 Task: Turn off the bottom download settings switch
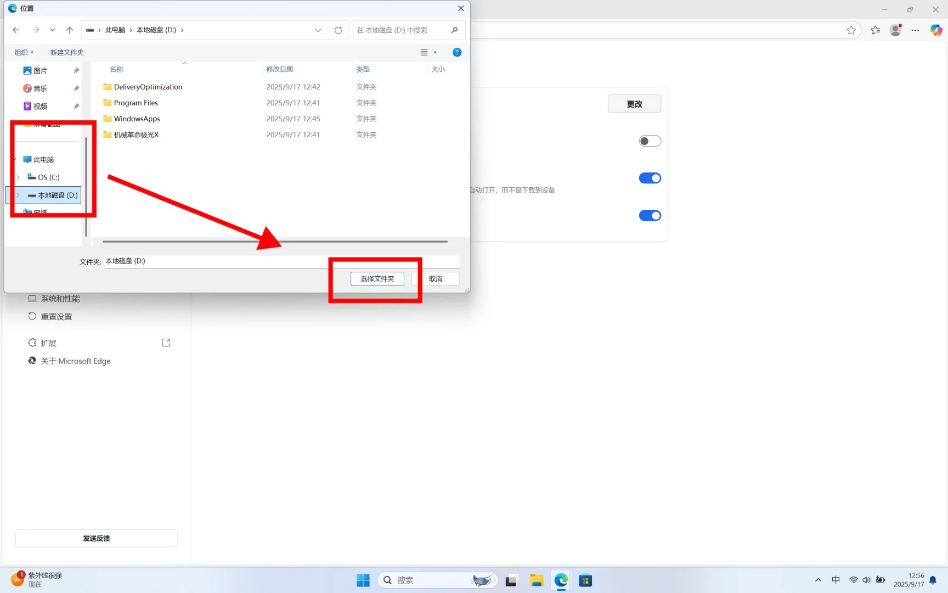tap(650, 216)
